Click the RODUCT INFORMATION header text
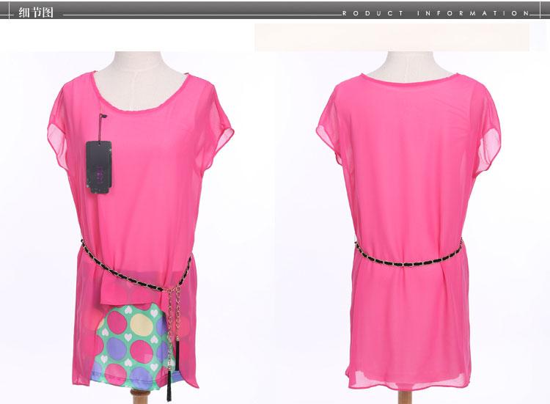The image size is (550, 404). 436,13
